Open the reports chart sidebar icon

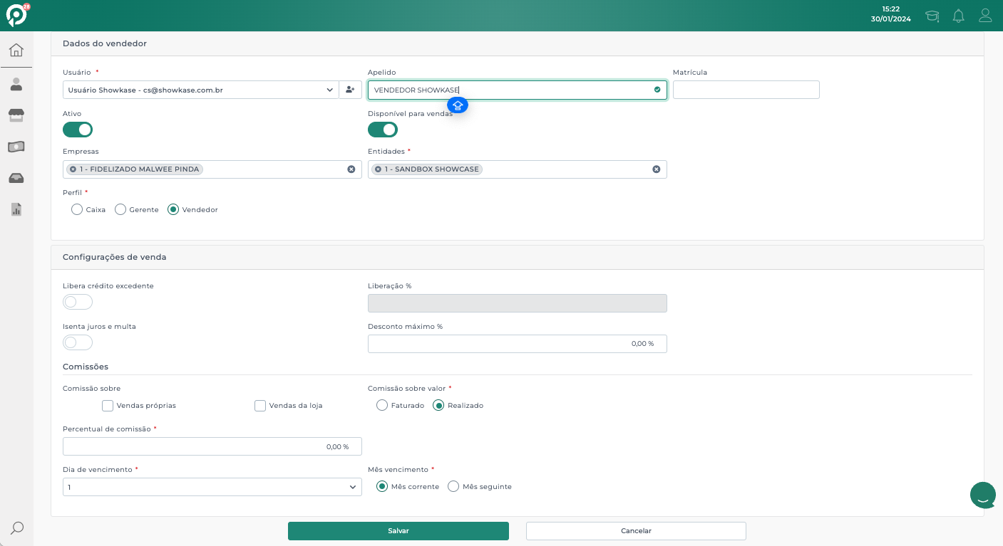point(16,209)
